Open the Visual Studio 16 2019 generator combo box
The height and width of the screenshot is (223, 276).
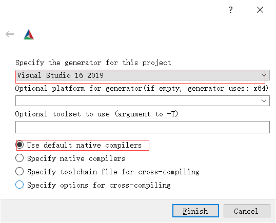[143, 75]
